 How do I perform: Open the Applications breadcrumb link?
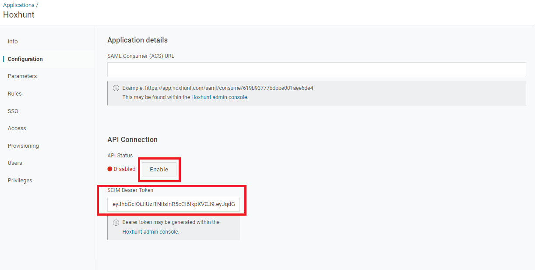tap(18, 5)
